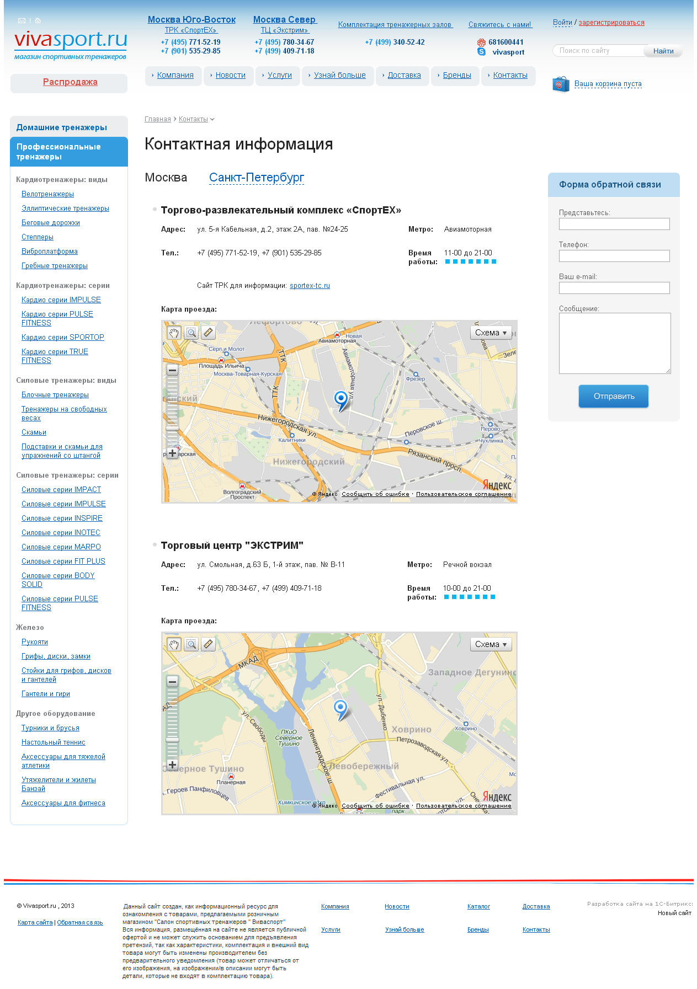This screenshot has width=697, height=989.
Task: Open the vivasport.ru logo homepage
Action: [71, 45]
